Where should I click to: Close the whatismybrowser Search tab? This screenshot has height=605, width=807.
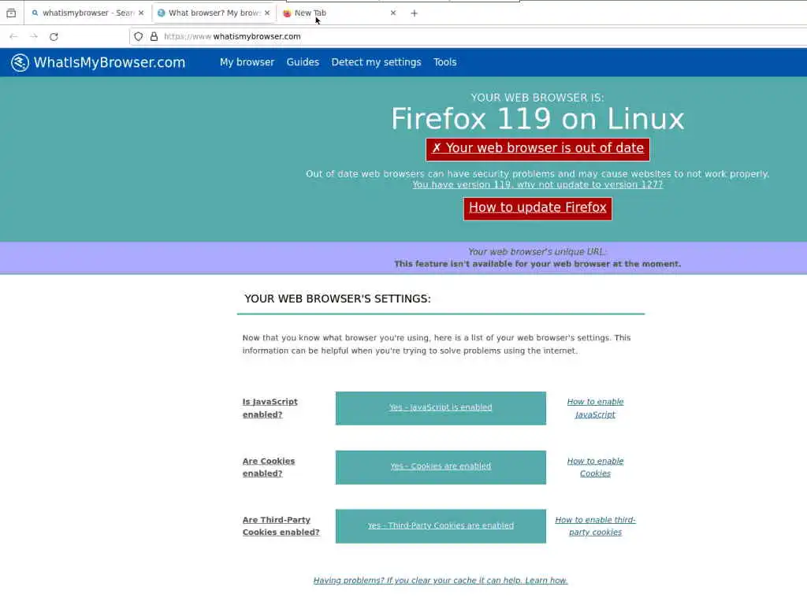point(141,13)
